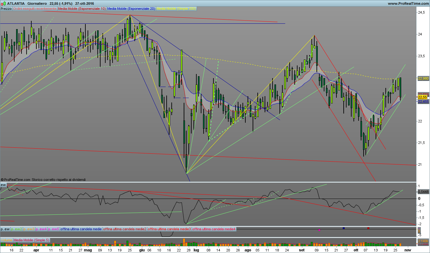The image size is (430, 253).
Task: Click the set month label on time axis
Action: coord(302,250)
